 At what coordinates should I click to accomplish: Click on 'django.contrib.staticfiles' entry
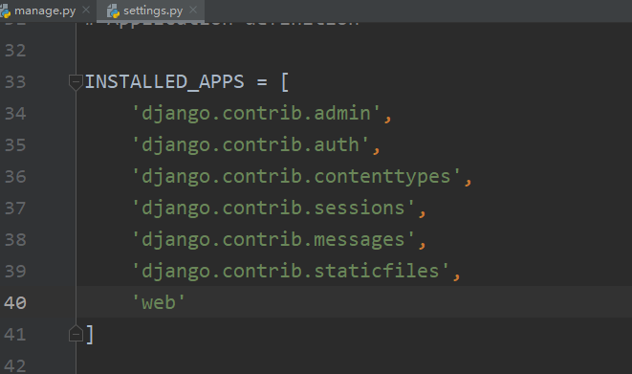click(x=291, y=271)
